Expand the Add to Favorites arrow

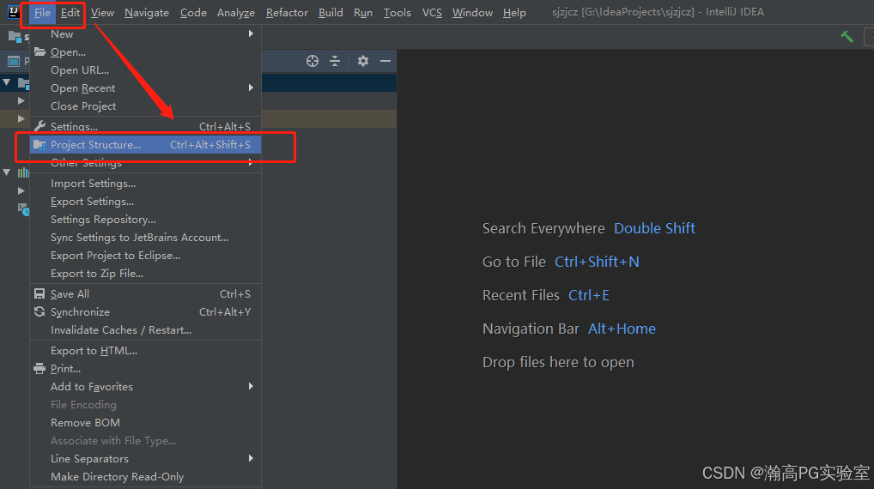tap(251, 386)
